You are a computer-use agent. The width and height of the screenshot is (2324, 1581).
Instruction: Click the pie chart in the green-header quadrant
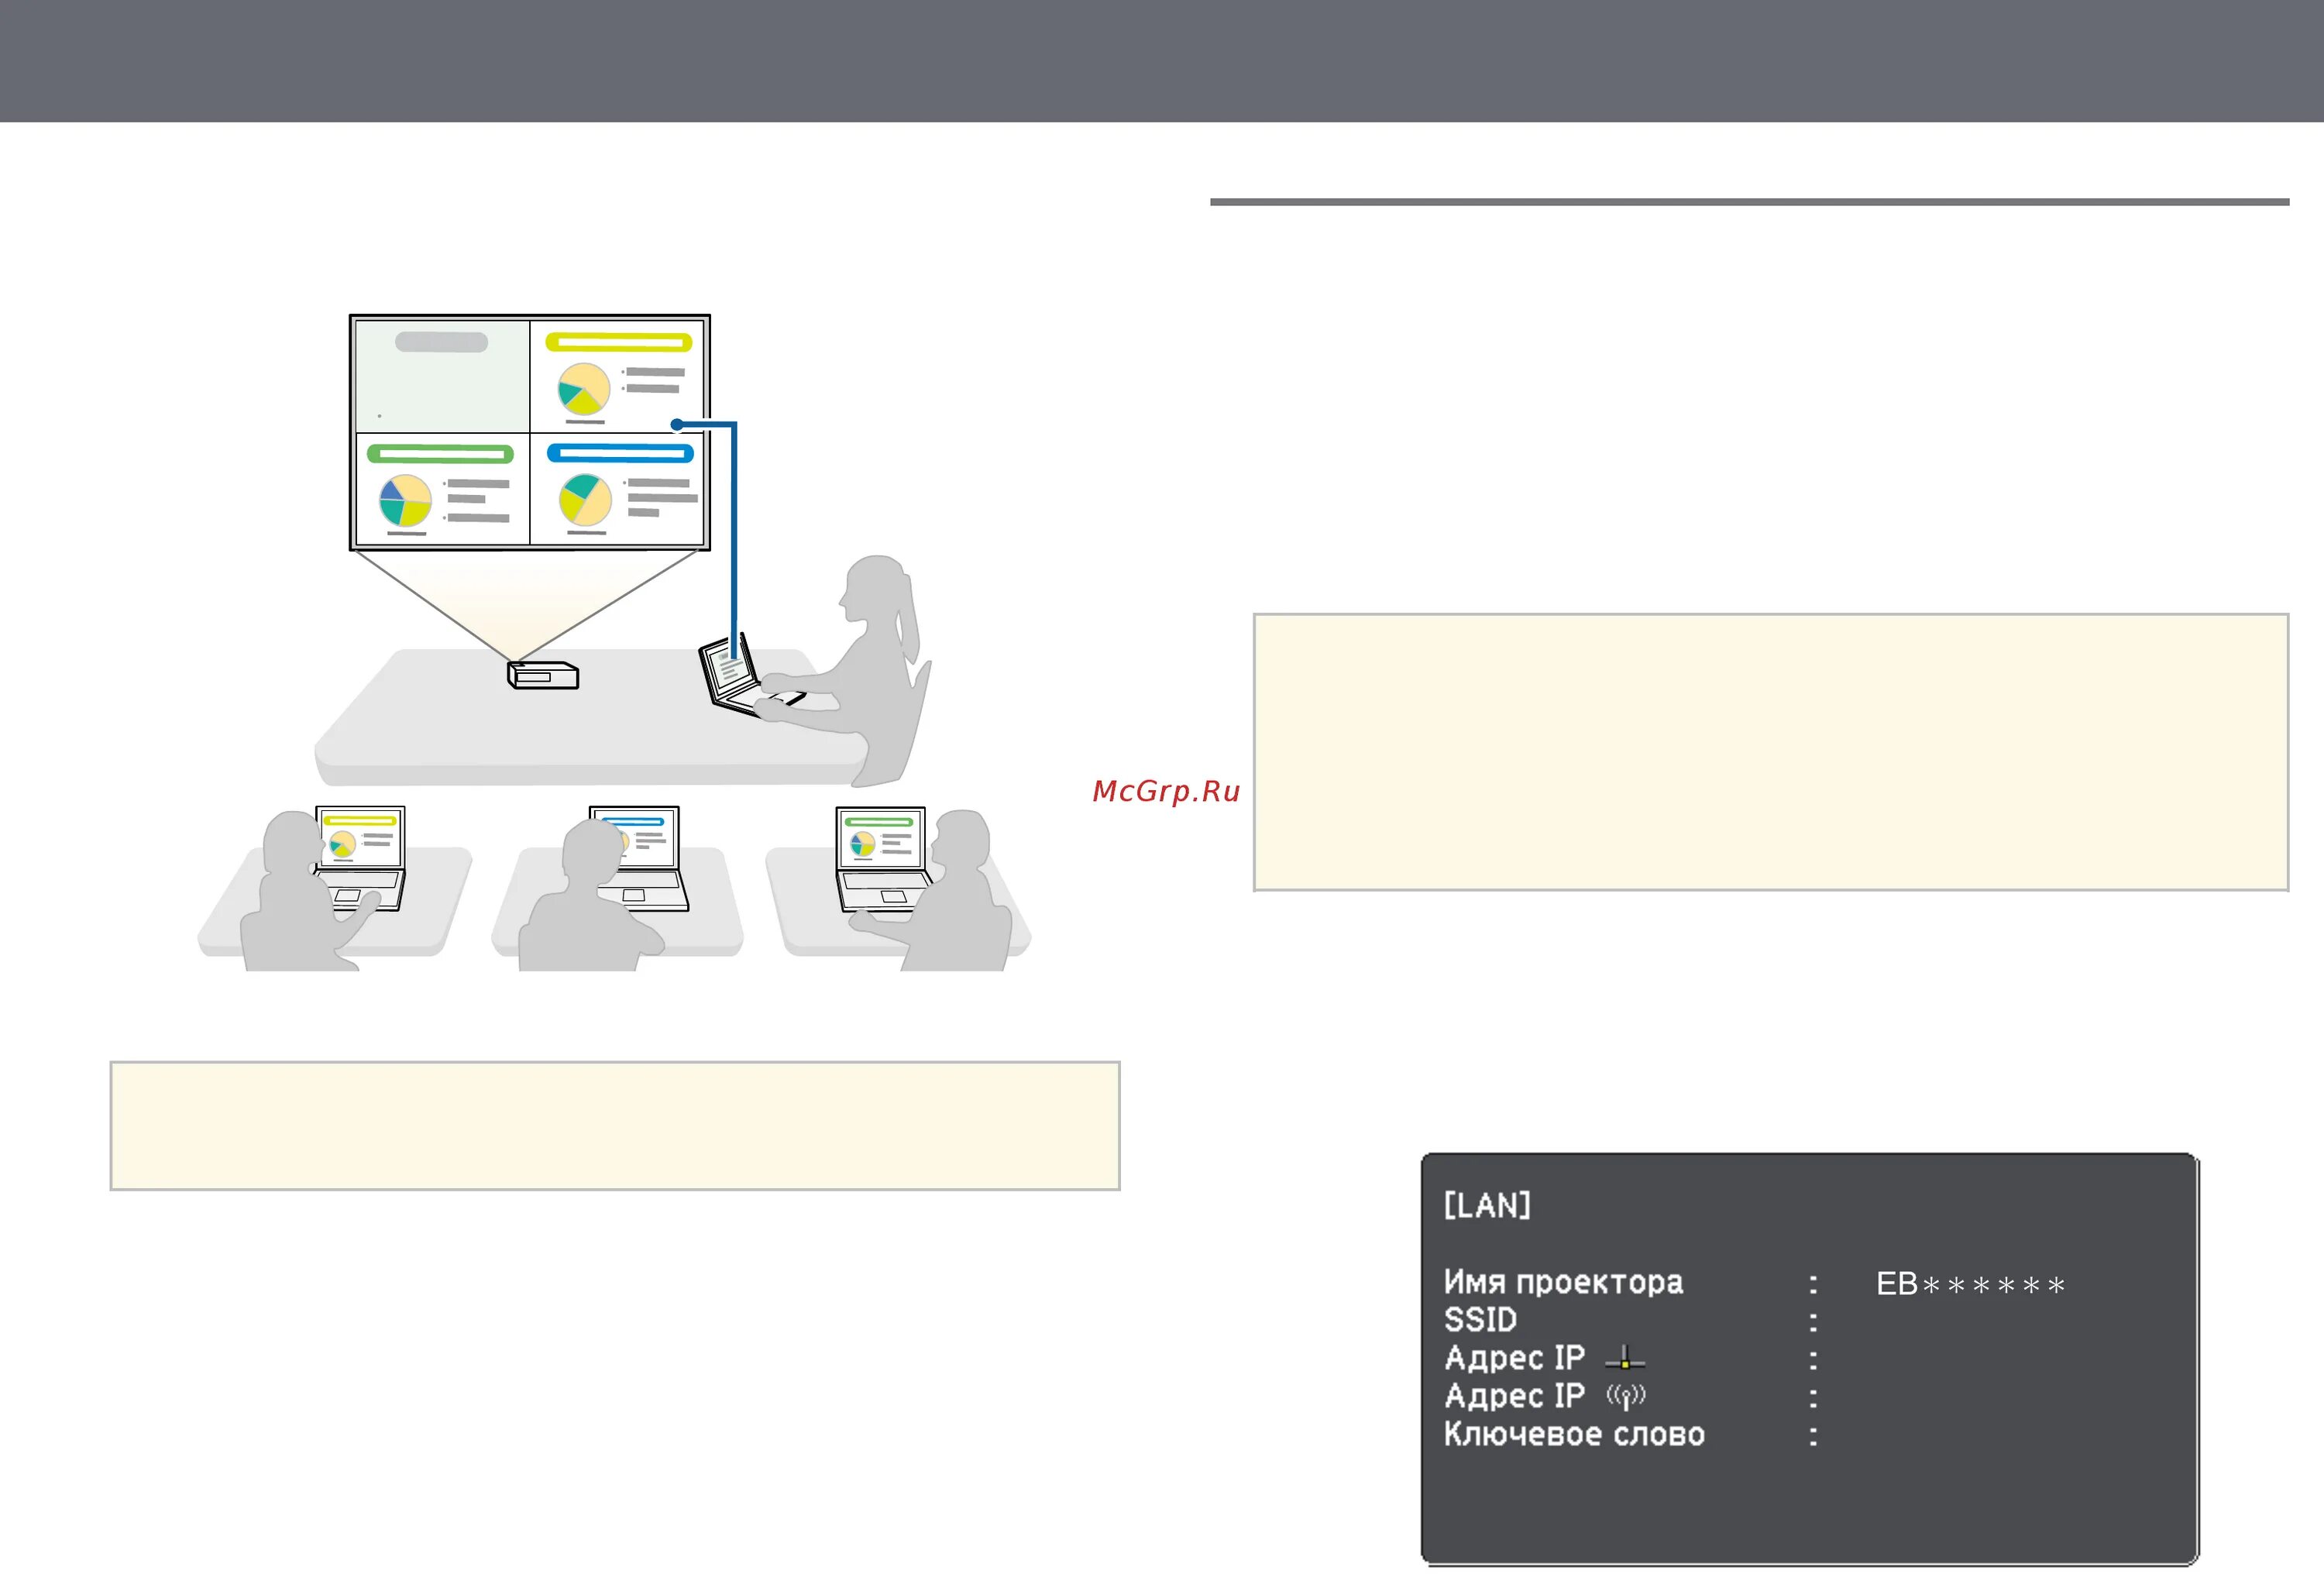[405, 500]
